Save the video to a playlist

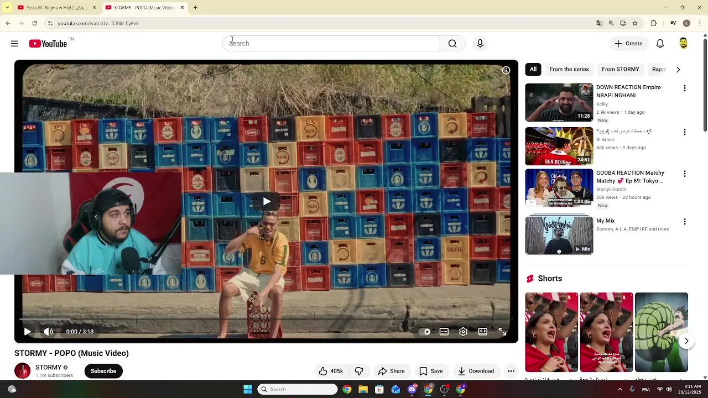click(x=431, y=371)
